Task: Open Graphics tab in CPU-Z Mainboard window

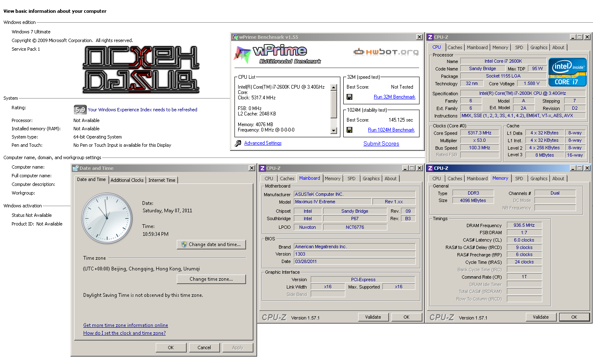Action: [371, 178]
